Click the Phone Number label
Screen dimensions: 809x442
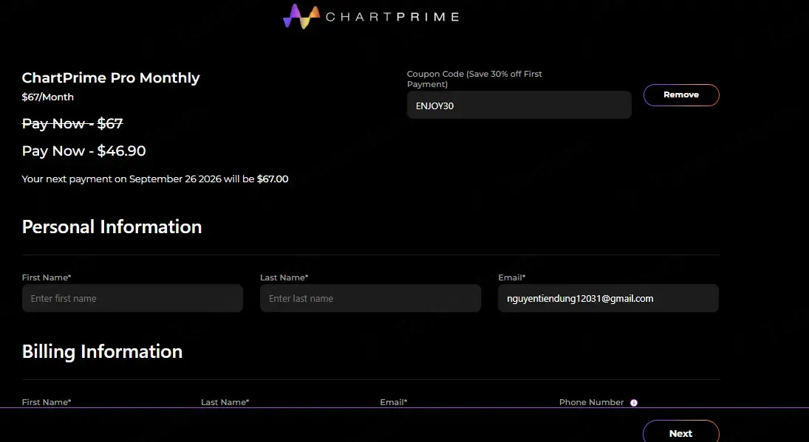[x=591, y=402]
